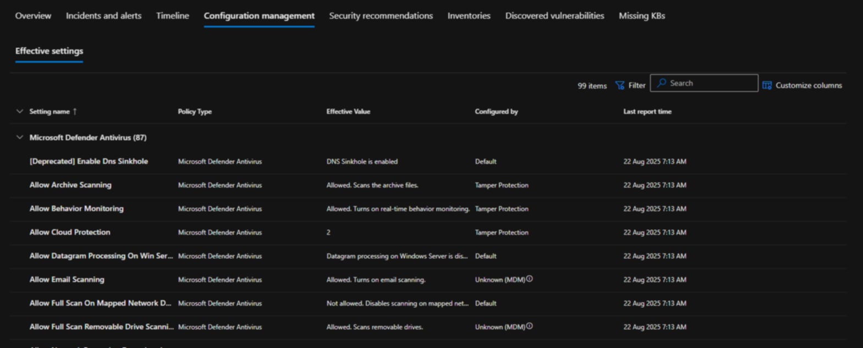This screenshot has height=348, width=863.
Task: Select the Inventories tab
Action: click(x=469, y=16)
